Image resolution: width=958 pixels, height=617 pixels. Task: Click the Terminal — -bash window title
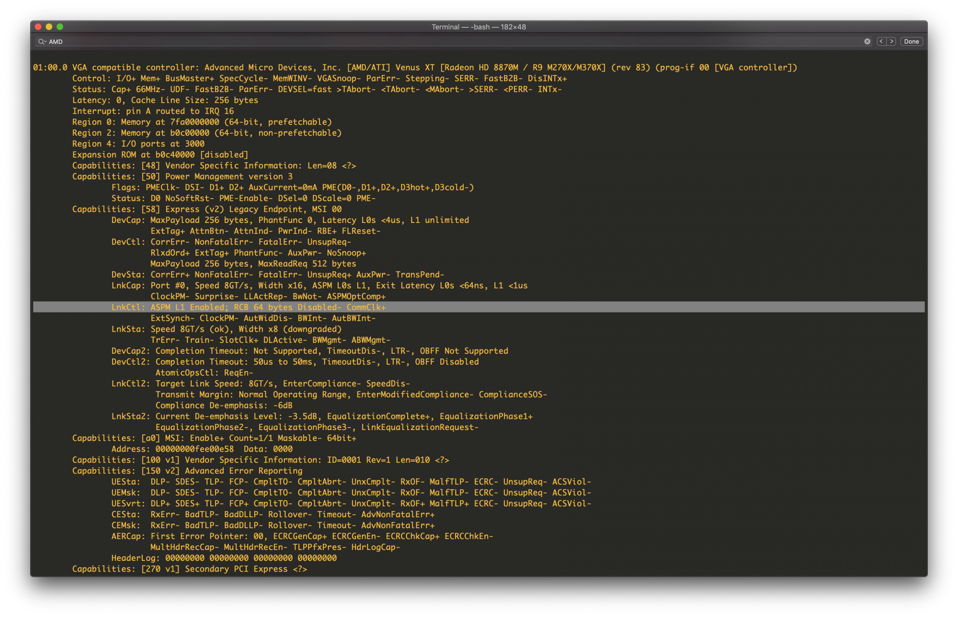pyautogui.click(x=479, y=27)
